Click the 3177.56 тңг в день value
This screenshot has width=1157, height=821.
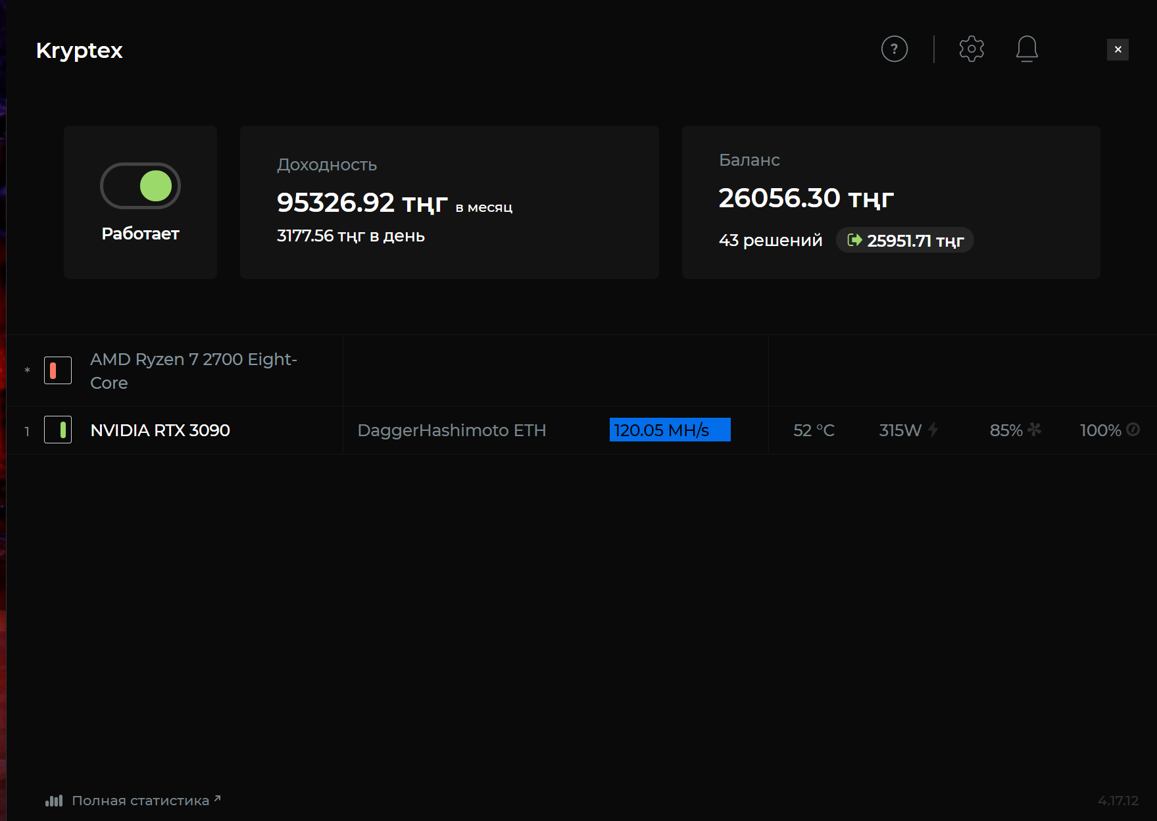351,236
